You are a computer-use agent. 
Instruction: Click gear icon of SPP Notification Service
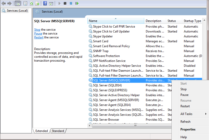[90, 61]
